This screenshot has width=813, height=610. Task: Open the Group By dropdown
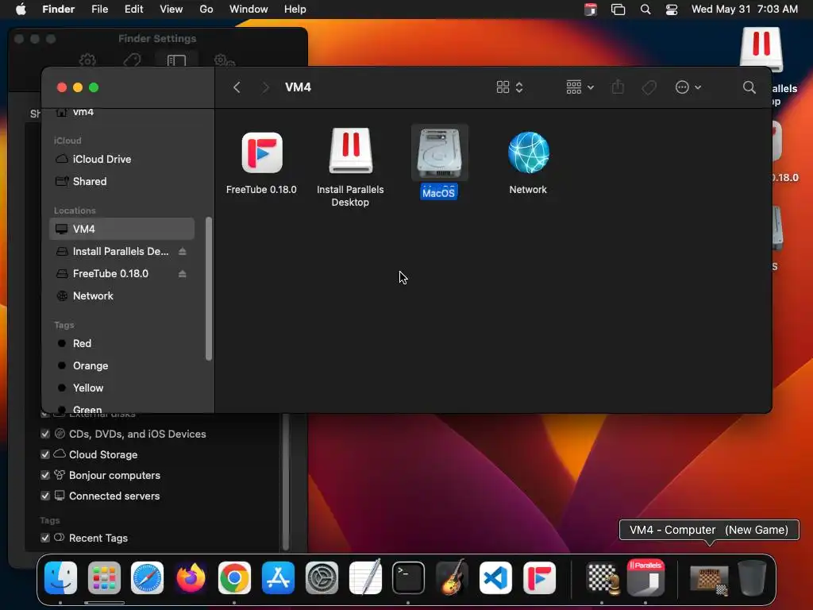[x=580, y=87]
